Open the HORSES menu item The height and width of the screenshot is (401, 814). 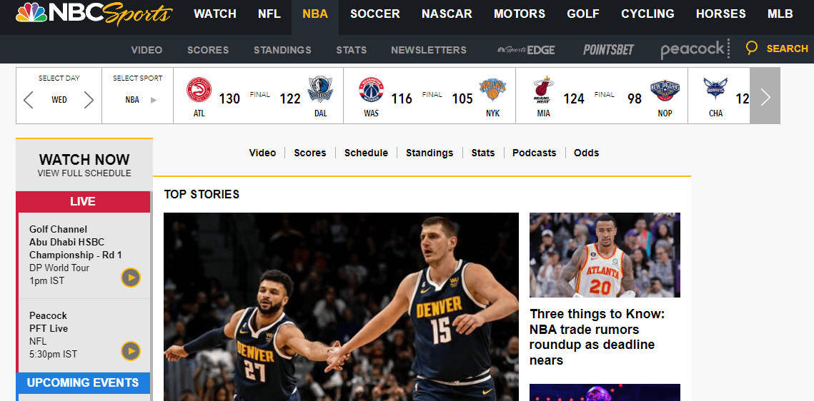point(720,14)
